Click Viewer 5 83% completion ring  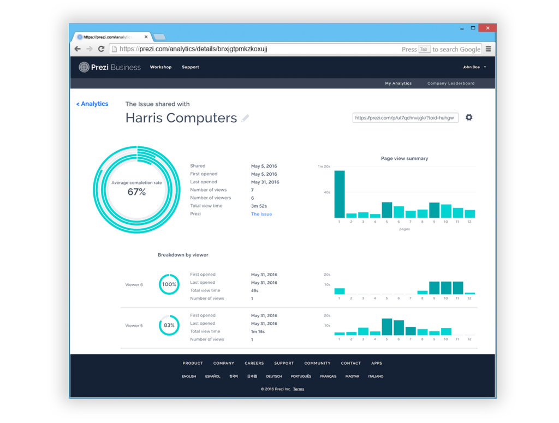(x=169, y=325)
